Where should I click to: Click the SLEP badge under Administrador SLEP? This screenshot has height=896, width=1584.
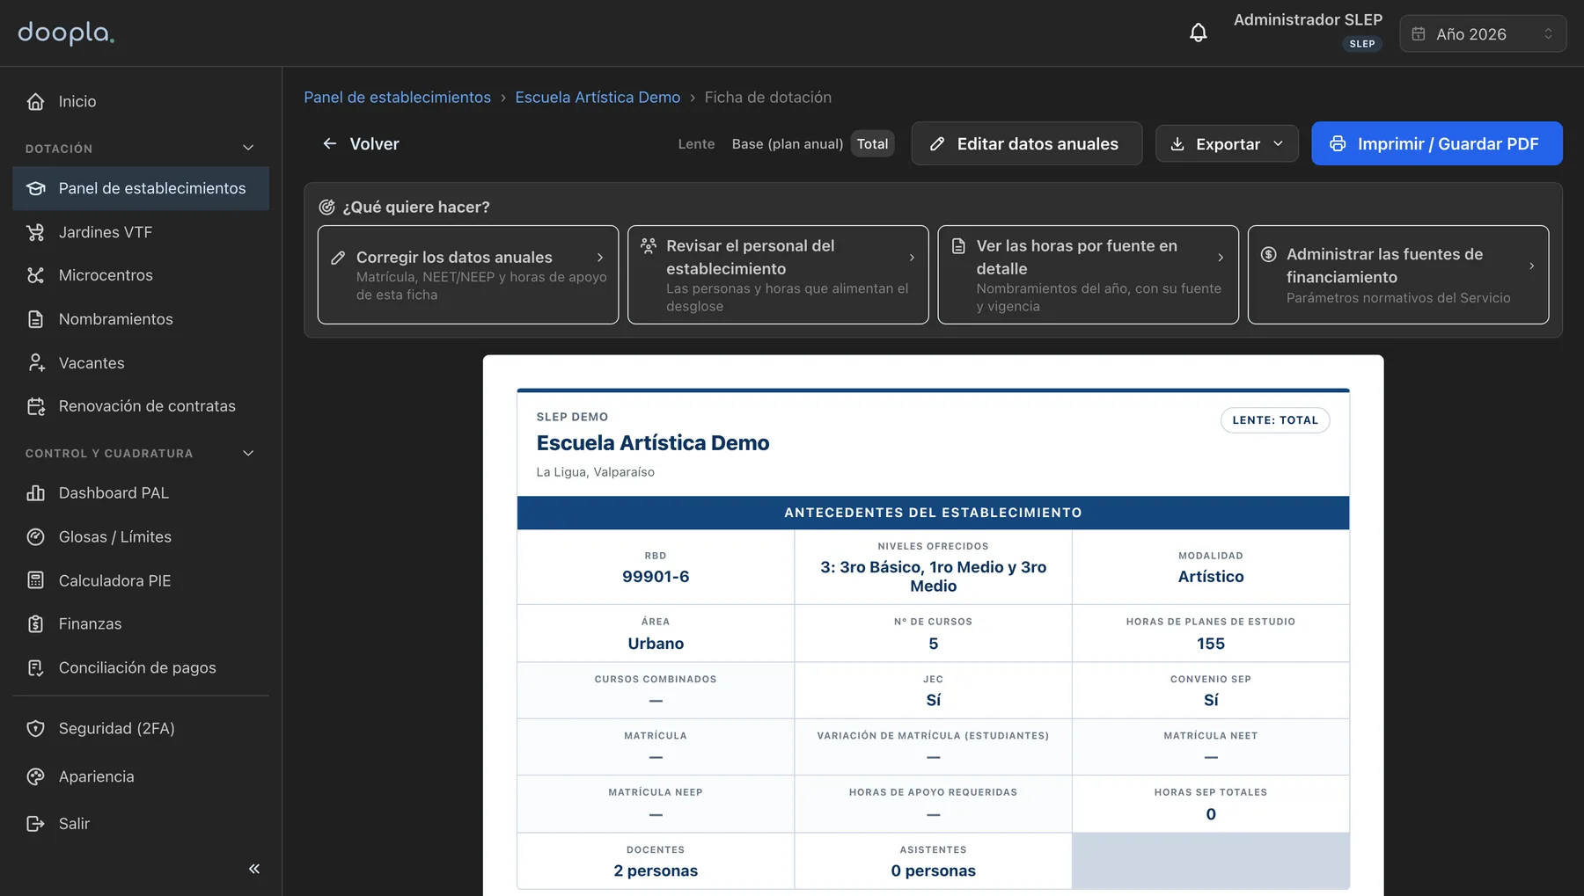tap(1361, 44)
